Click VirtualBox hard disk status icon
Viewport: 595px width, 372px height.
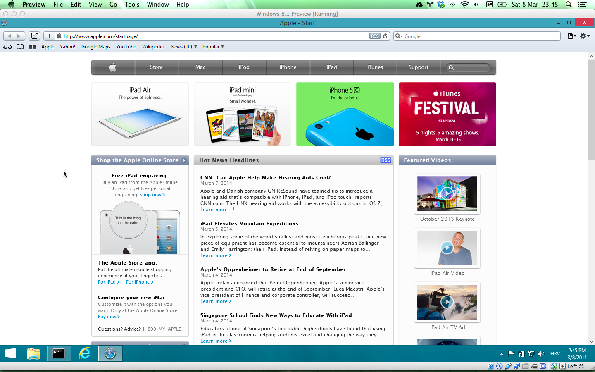click(x=490, y=366)
